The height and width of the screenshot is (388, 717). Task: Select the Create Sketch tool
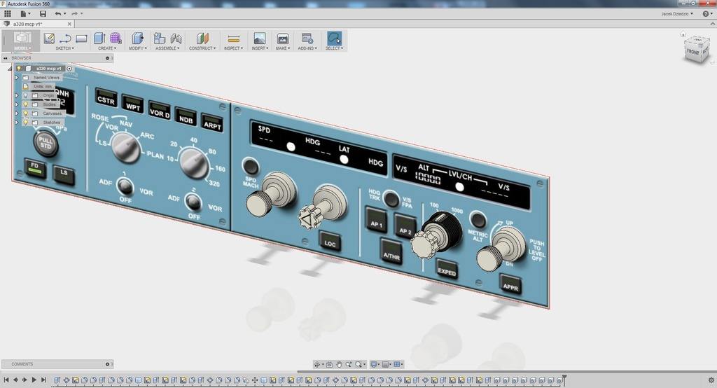[49, 38]
